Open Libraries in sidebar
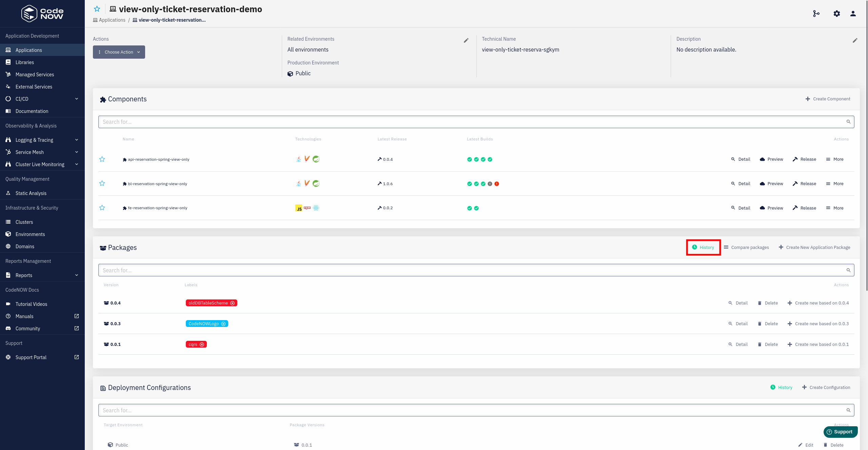 (x=42, y=62)
